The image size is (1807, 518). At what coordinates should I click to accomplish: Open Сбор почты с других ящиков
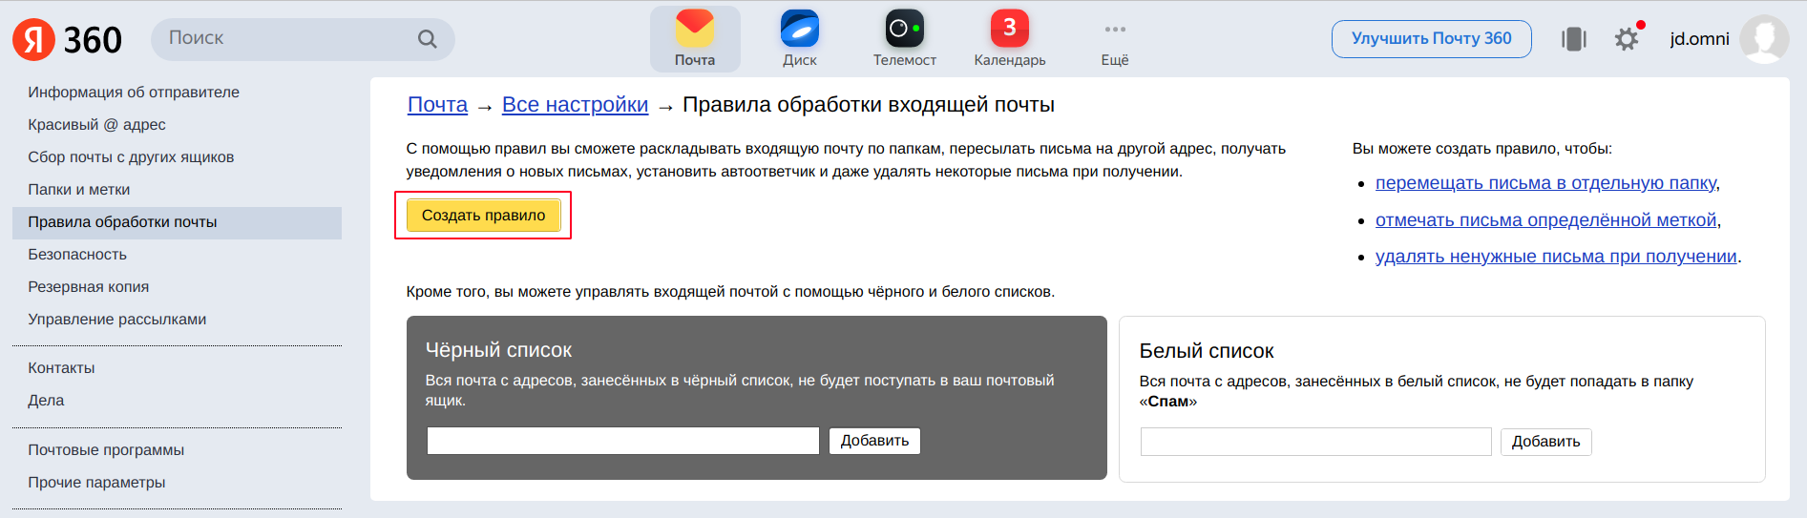(x=131, y=157)
